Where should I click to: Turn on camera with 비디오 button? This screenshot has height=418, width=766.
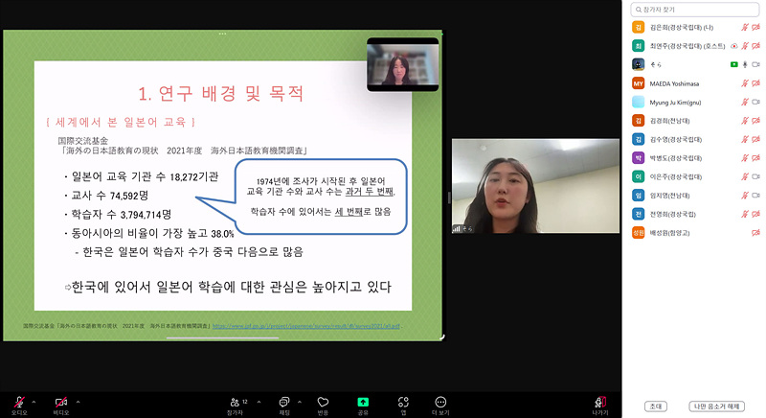[61, 402]
